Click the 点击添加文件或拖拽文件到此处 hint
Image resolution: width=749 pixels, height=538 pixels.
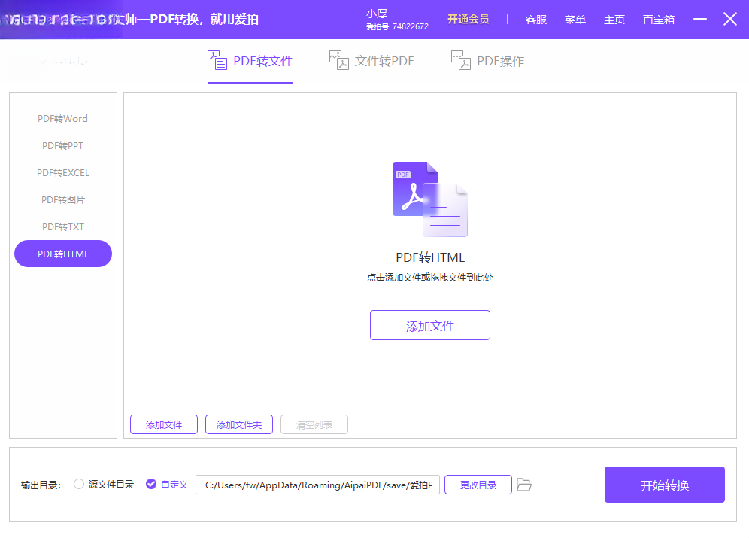coord(430,278)
